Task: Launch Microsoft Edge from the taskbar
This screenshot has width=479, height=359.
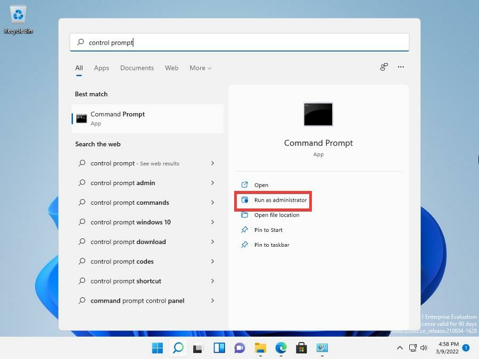Action: click(280, 348)
